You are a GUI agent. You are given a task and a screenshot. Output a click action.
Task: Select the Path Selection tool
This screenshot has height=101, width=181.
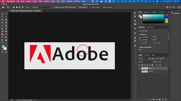coord(6,37)
